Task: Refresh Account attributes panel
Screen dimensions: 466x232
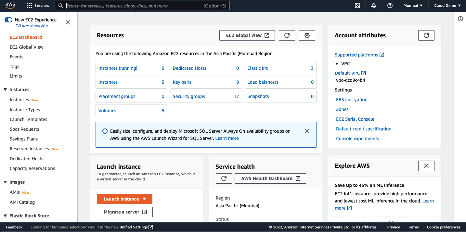Action: tap(426, 35)
